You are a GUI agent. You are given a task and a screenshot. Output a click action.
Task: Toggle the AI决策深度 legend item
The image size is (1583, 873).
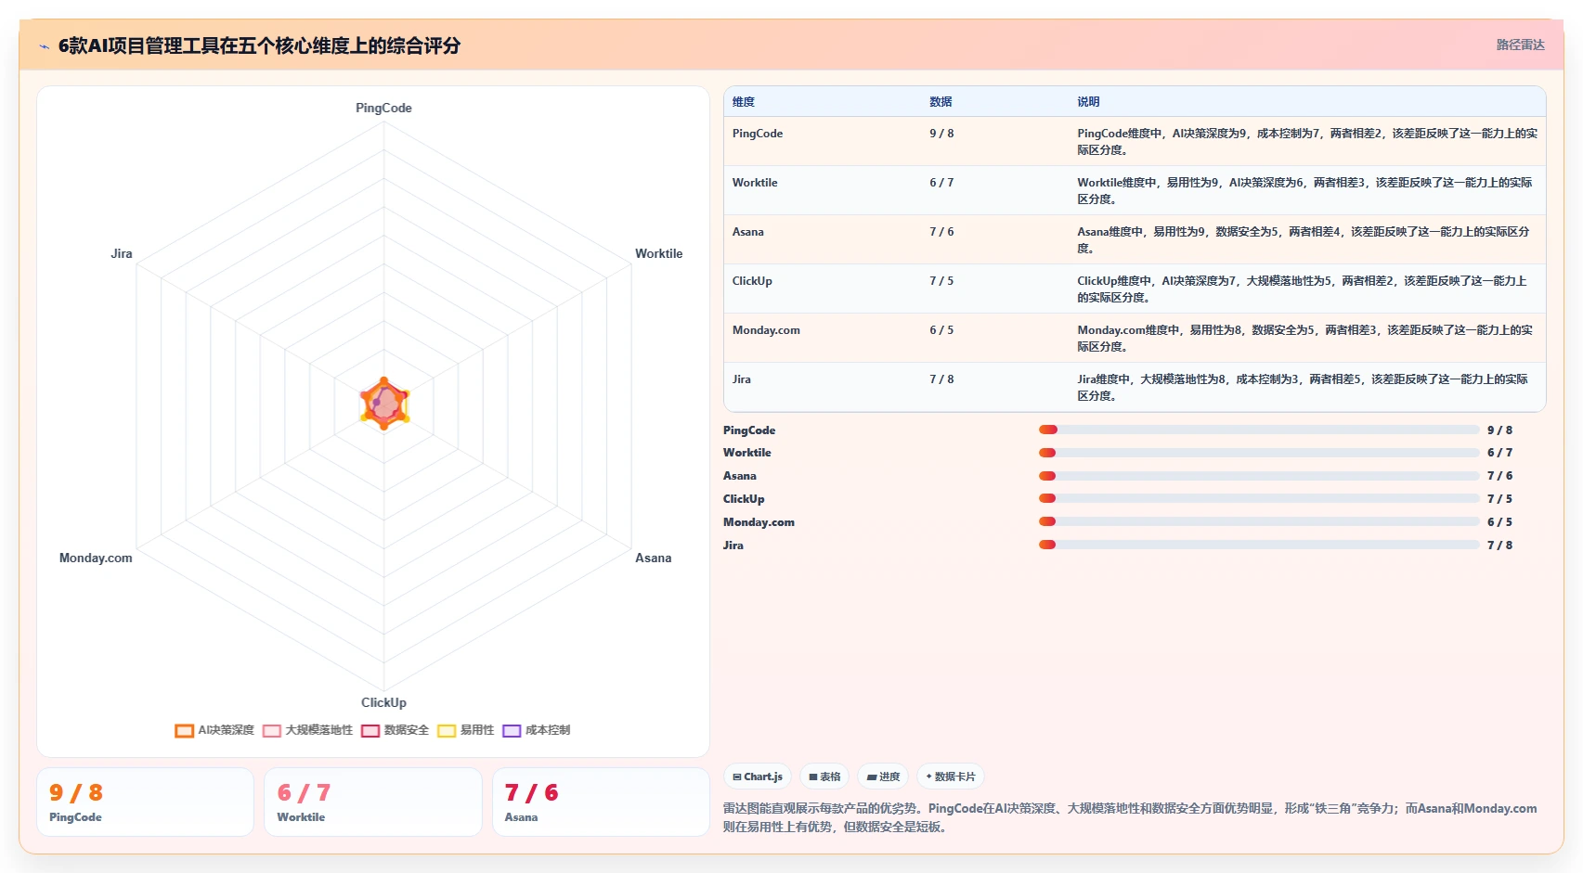214,730
